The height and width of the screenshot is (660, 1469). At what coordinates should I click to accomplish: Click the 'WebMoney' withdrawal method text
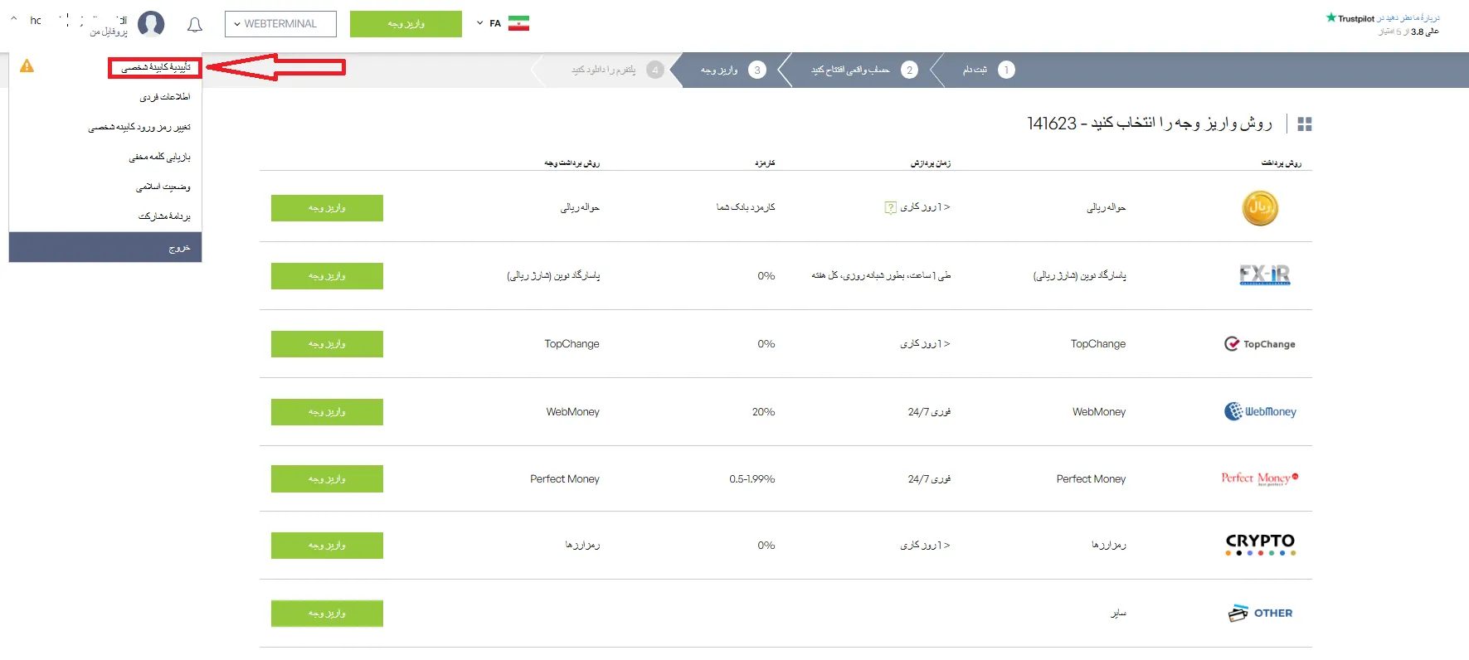(x=572, y=412)
